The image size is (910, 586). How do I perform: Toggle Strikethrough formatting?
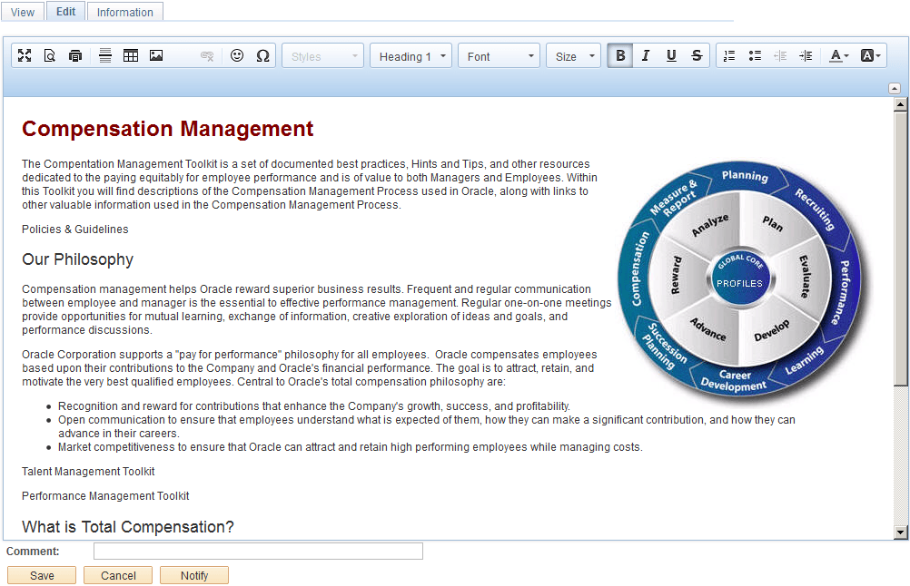(x=697, y=55)
